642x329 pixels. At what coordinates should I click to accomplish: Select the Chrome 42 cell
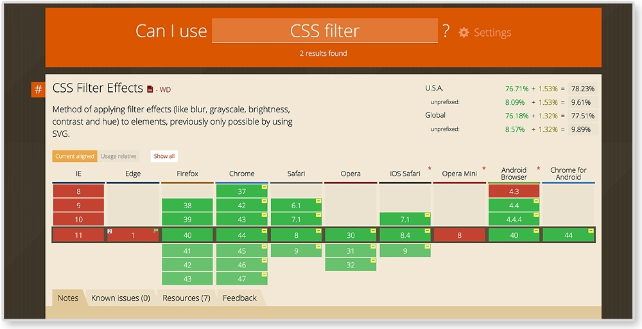[x=241, y=205]
